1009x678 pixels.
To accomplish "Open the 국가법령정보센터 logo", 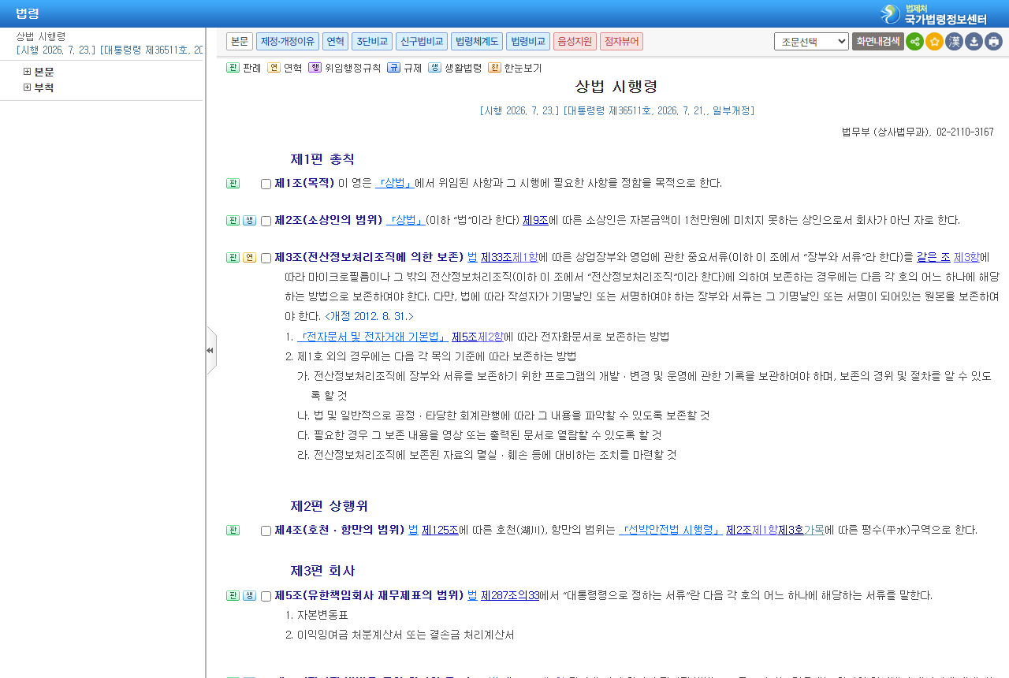I will pyautogui.click(x=934, y=14).
